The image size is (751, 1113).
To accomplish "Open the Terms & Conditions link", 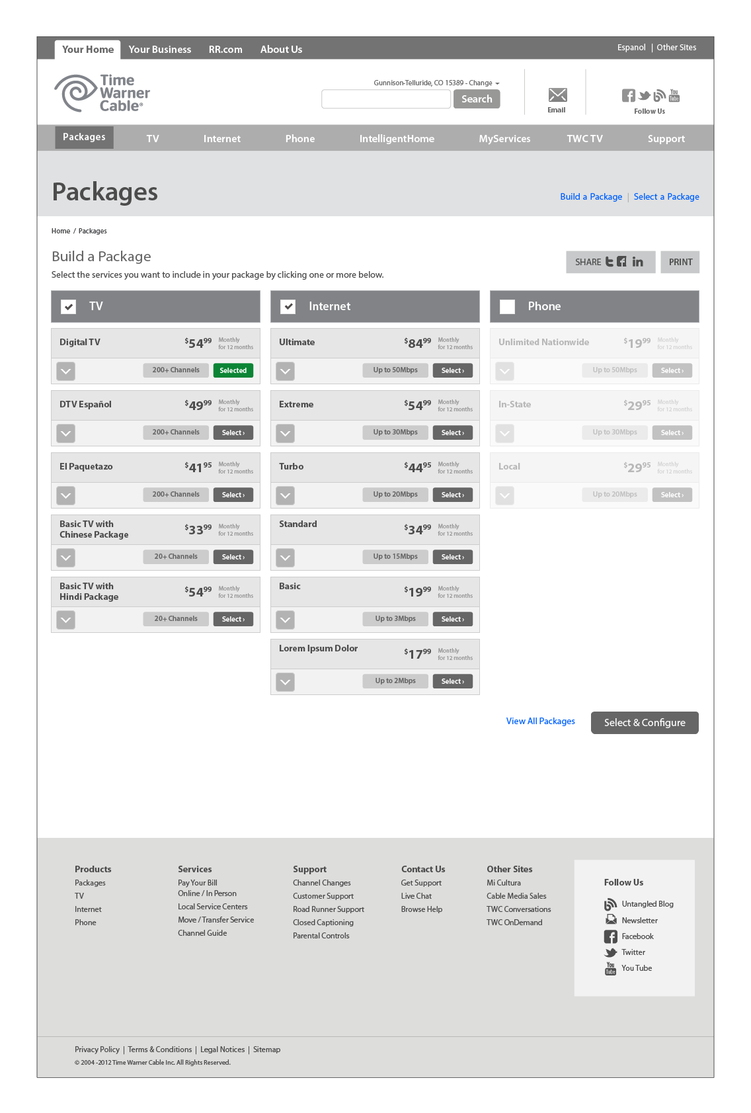I will (160, 1050).
